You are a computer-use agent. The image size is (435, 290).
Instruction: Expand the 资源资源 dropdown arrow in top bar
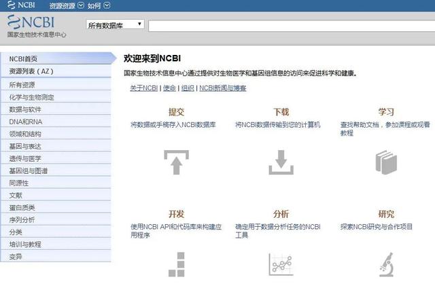(81, 5)
